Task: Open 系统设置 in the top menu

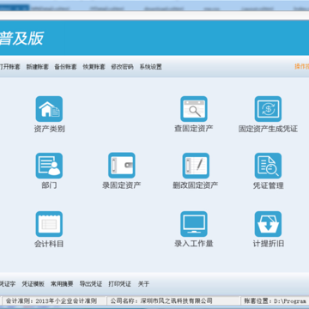Action: (150, 67)
